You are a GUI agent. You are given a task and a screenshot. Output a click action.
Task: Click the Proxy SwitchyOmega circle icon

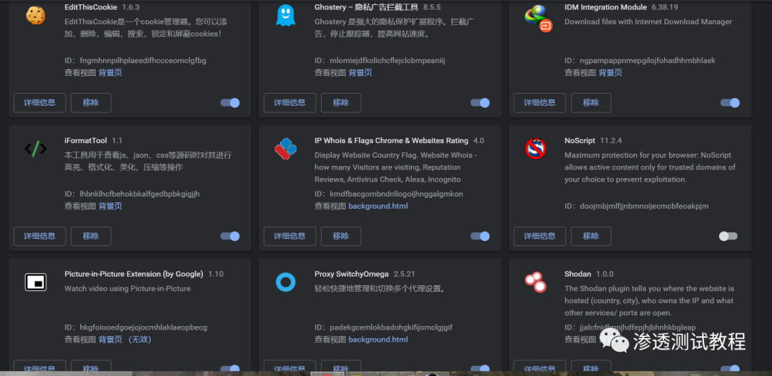click(285, 282)
